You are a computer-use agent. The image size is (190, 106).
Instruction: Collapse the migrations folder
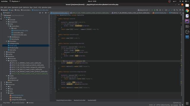(x=7, y=61)
